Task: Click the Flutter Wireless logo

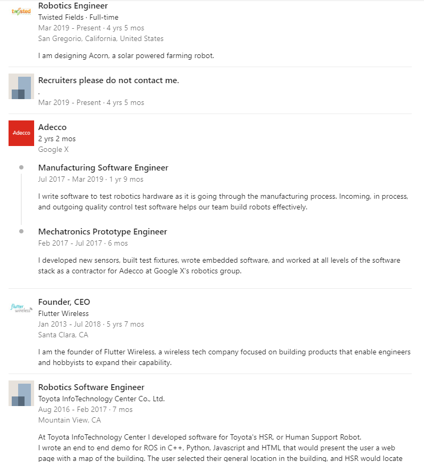Action: click(21, 308)
